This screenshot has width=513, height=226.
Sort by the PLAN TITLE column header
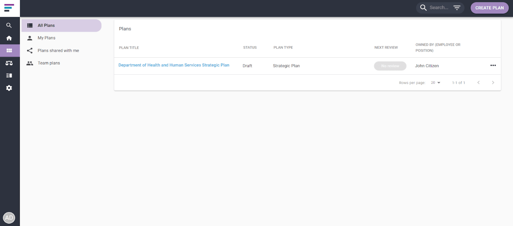tap(129, 48)
